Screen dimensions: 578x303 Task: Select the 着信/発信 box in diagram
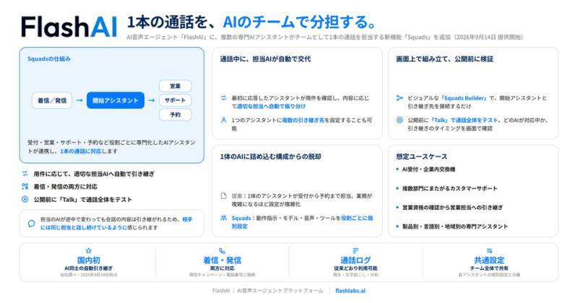pos(52,100)
